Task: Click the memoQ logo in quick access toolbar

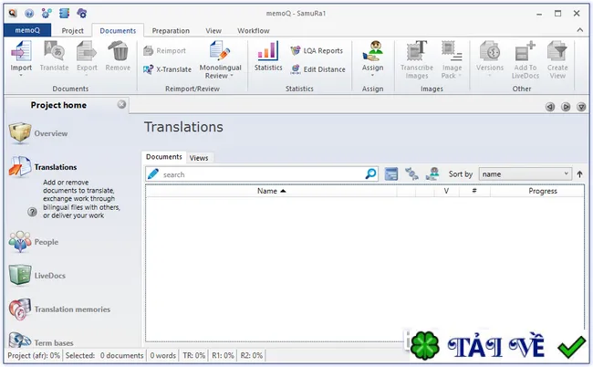Action: 13,14
